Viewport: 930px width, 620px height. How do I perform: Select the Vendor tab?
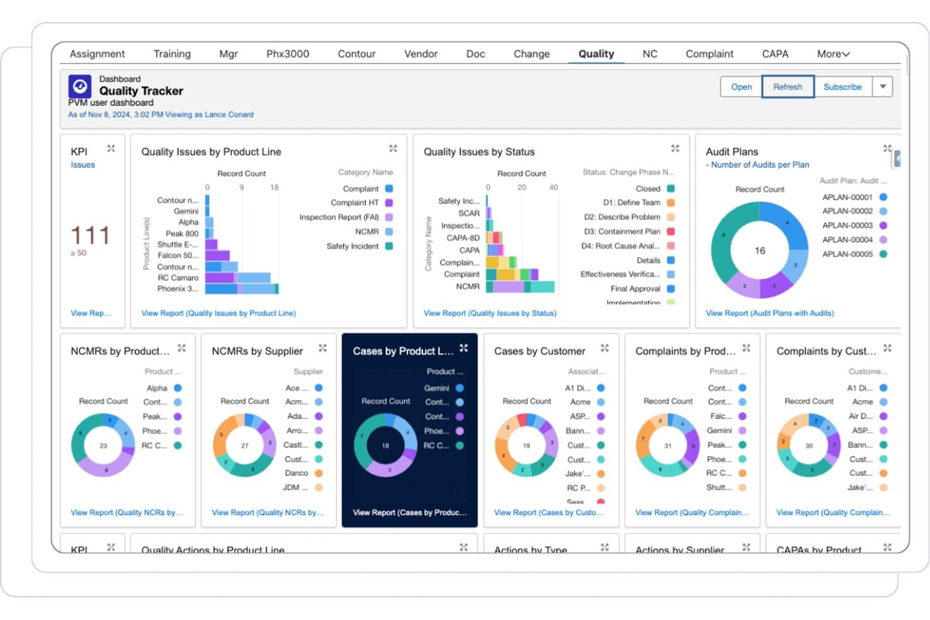[x=421, y=54]
